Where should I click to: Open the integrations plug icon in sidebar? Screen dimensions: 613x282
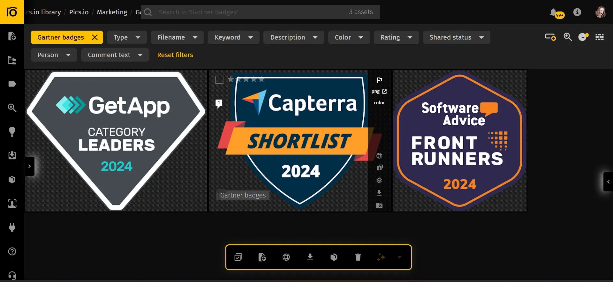(x=12, y=227)
